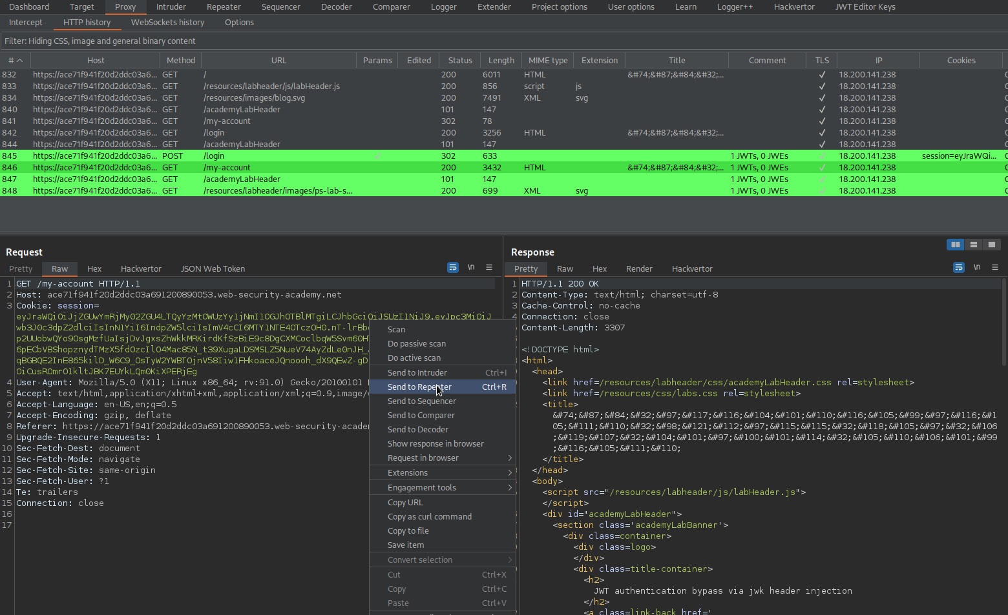
Task: Choose Send to Comparer entry
Action: [x=443, y=416]
